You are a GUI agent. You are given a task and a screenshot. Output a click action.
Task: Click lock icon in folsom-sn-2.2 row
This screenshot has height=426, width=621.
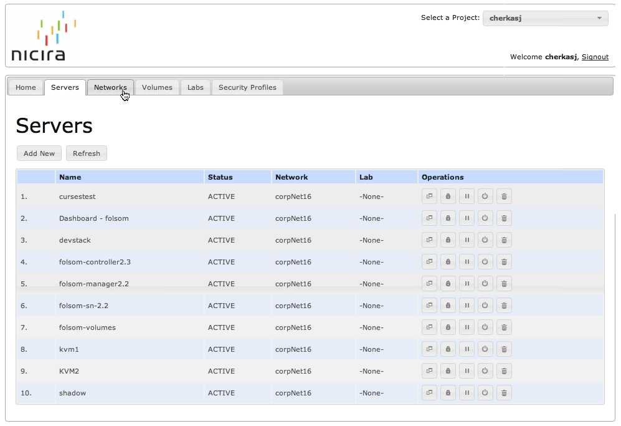tap(448, 306)
